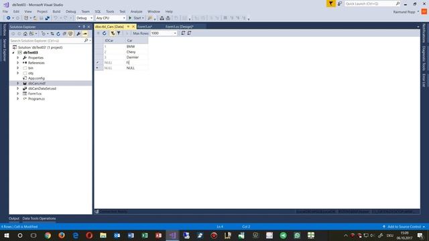Image resolution: width=429 pixels, height=241 pixels.
Task: Click the IDCar column header
Action: 115,40
